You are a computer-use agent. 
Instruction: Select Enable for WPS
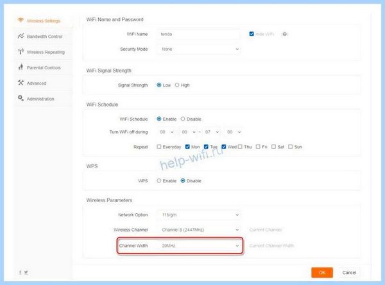click(x=159, y=180)
